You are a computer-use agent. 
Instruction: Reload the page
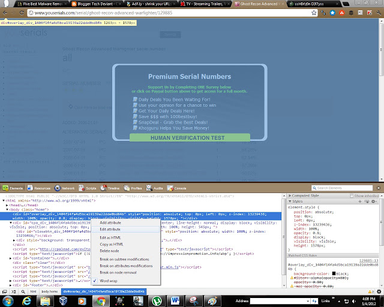point(22,13)
